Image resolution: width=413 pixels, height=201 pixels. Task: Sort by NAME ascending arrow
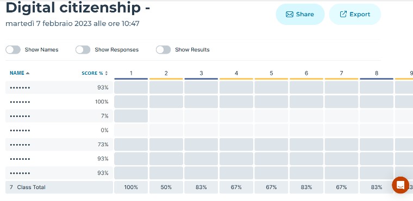[28, 73]
